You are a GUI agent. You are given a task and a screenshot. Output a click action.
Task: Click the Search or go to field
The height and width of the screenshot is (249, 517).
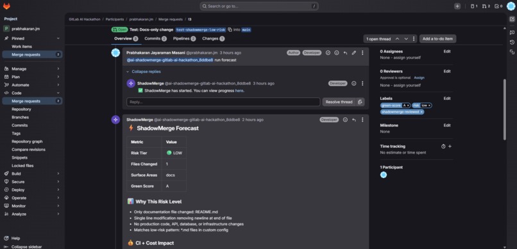click(x=259, y=6)
